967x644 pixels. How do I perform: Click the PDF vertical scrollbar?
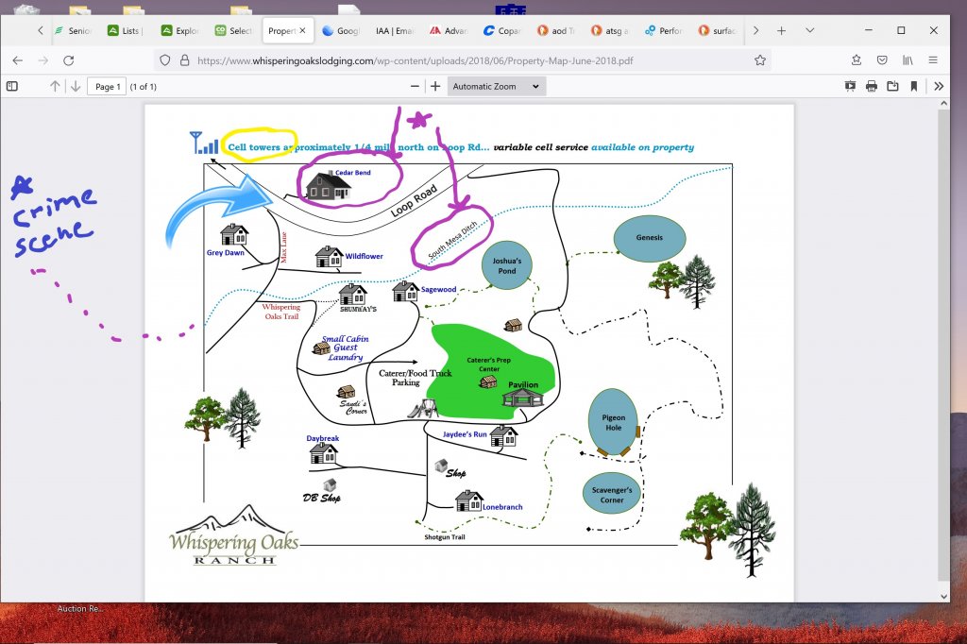(943, 340)
